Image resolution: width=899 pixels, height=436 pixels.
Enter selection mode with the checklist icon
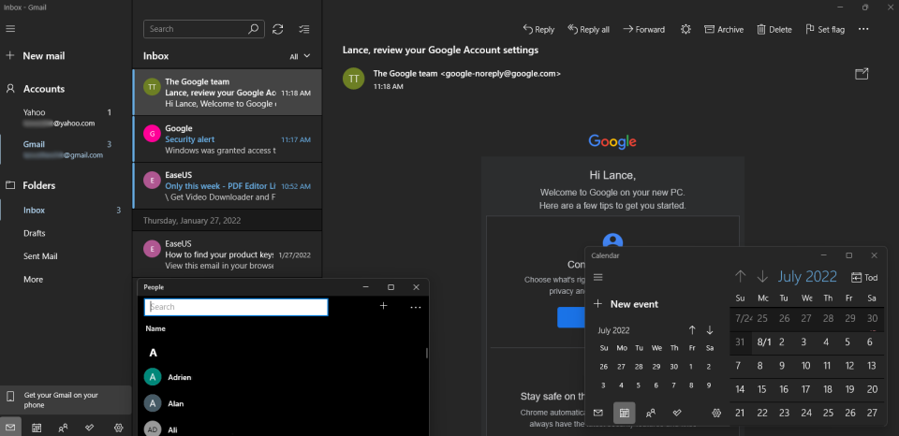coord(304,29)
